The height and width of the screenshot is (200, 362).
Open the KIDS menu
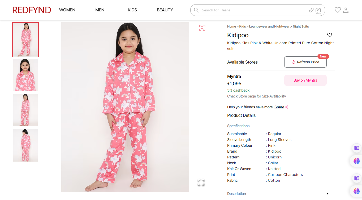tap(132, 10)
